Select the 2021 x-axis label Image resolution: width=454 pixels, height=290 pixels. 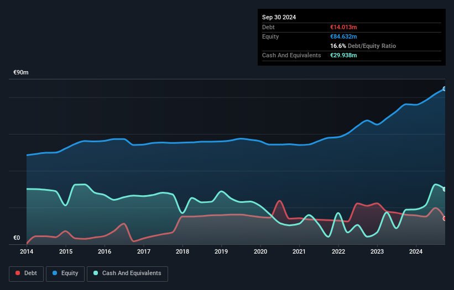pyautogui.click(x=299, y=251)
